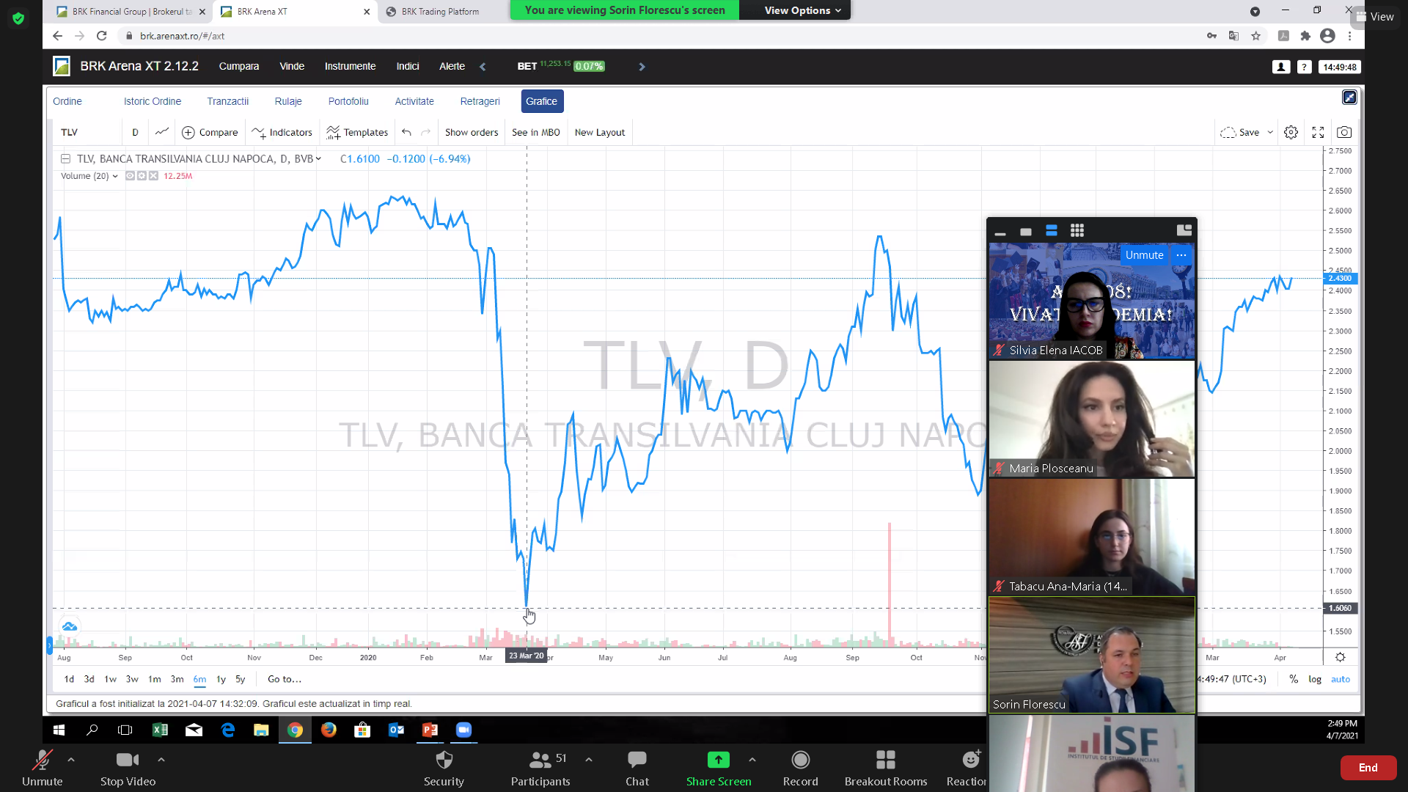The width and height of the screenshot is (1408, 792).
Task: Click the chart cloud logo icon near the volume bars
Action: point(70,626)
